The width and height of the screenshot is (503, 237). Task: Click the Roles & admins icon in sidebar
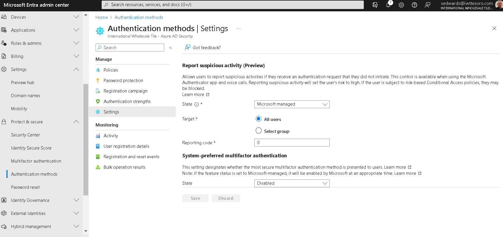click(4, 43)
